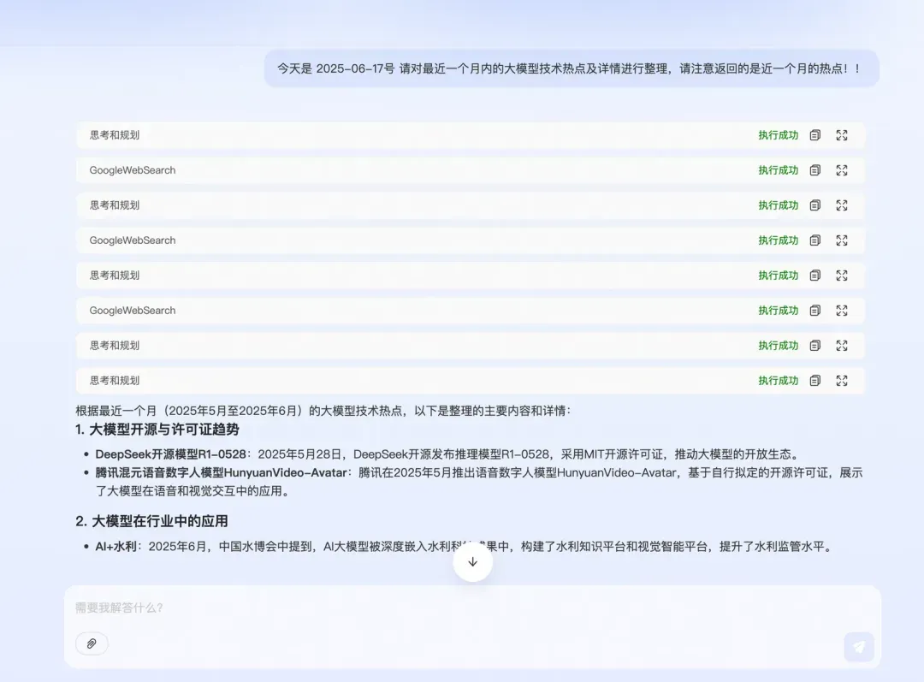Expand the third GoogleWebSearch step row

tap(471, 311)
